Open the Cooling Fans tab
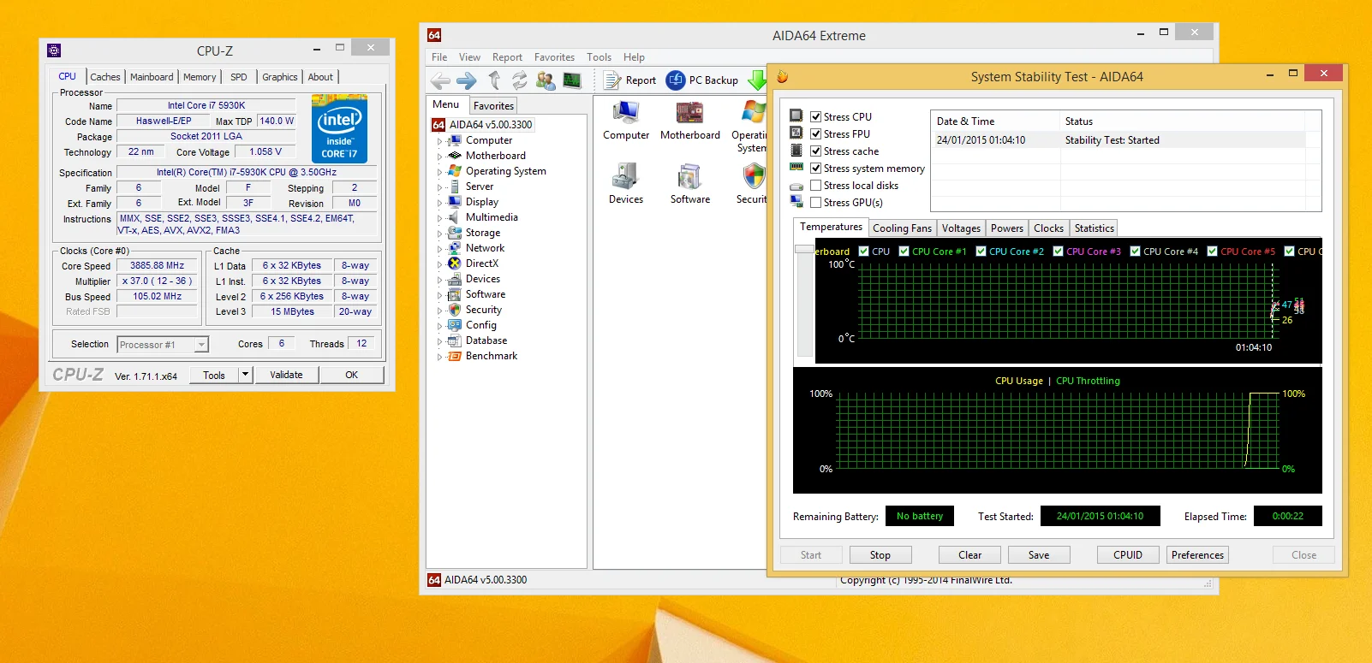 point(902,228)
